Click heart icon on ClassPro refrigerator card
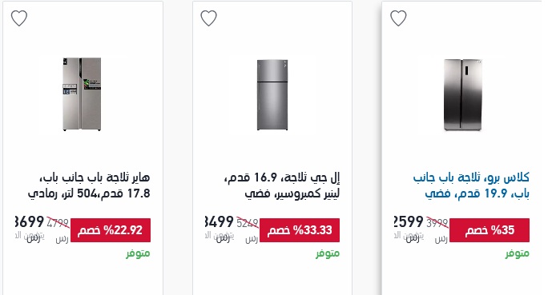Viewport: 548px width, 295px height. pyautogui.click(x=398, y=18)
